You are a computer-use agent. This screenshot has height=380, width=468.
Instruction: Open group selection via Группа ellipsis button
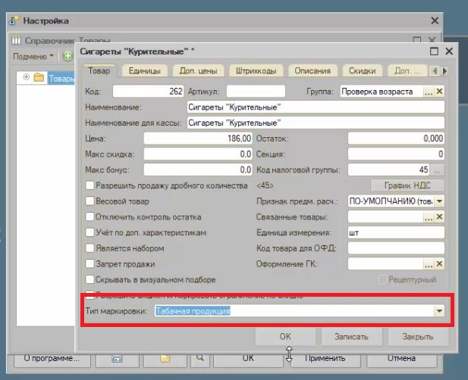(429, 92)
